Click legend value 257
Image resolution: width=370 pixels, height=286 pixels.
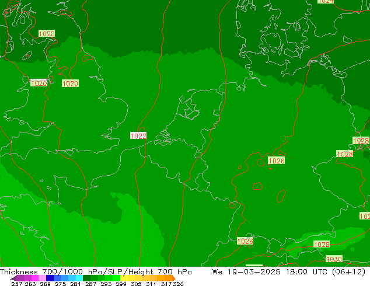click(17, 284)
